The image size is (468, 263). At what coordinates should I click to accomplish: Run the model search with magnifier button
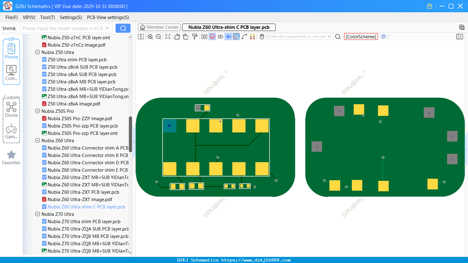tap(123, 28)
